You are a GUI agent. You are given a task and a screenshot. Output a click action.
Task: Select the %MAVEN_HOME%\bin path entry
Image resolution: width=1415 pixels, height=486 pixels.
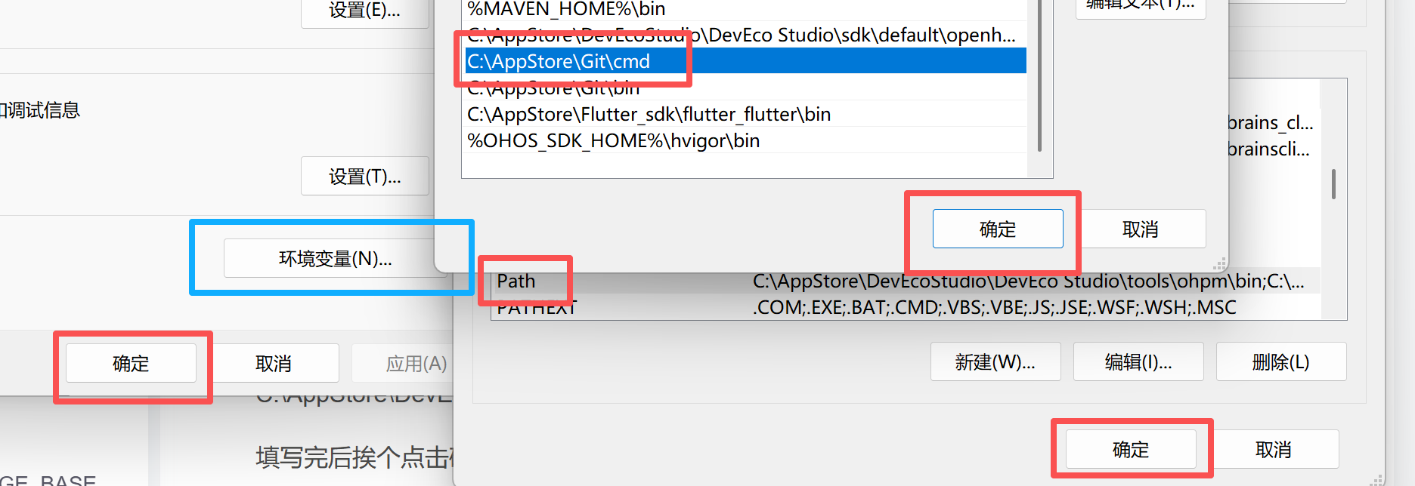pos(744,10)
